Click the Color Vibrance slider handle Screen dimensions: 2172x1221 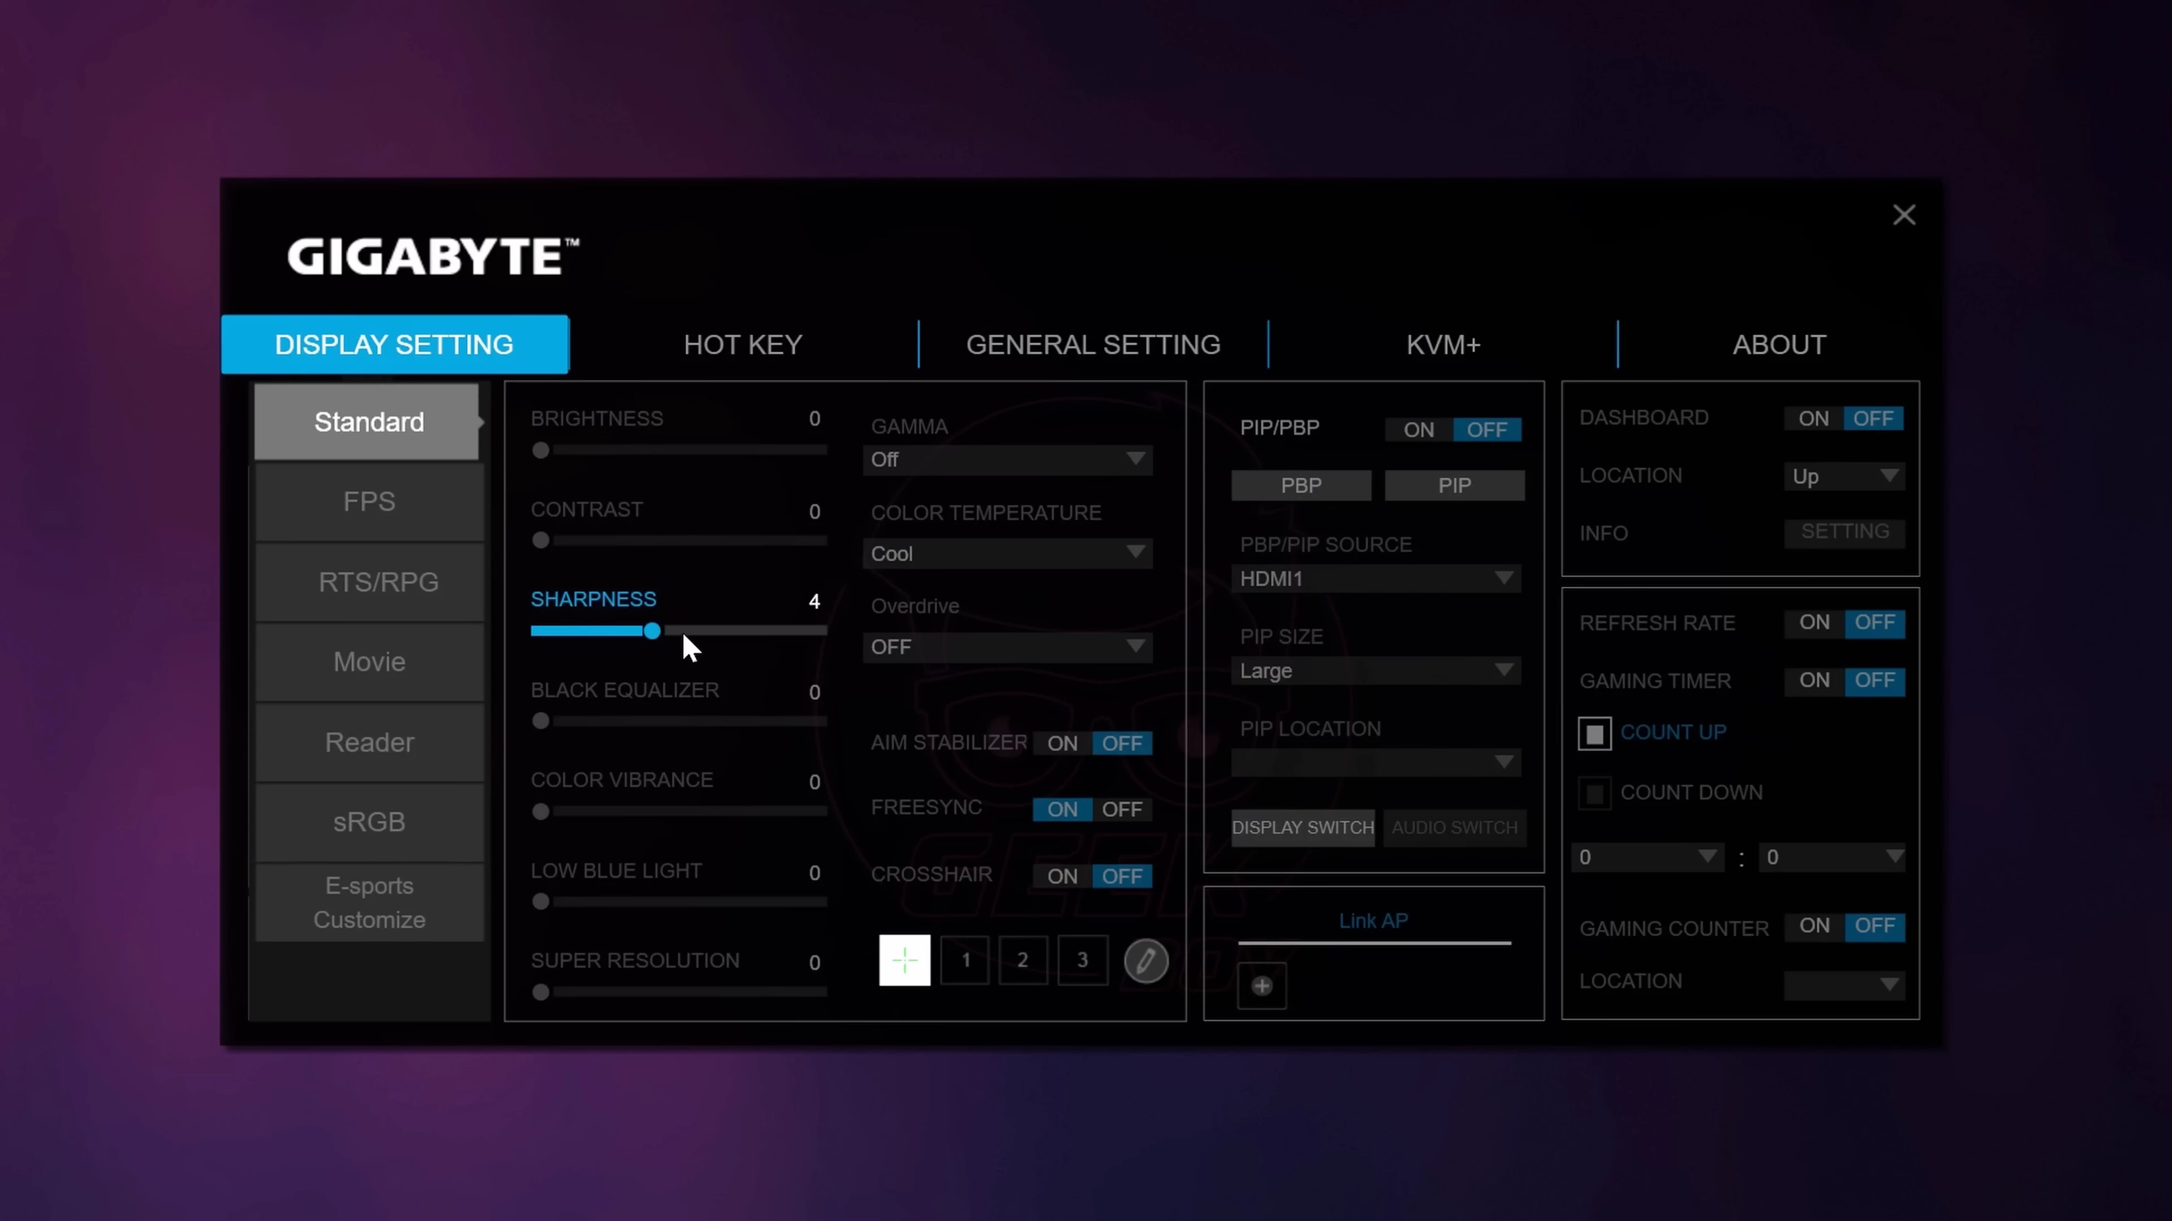[541, 812]
